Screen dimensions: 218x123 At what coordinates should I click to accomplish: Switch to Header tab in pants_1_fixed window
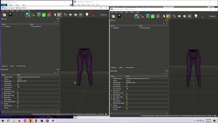pos(12,66)
